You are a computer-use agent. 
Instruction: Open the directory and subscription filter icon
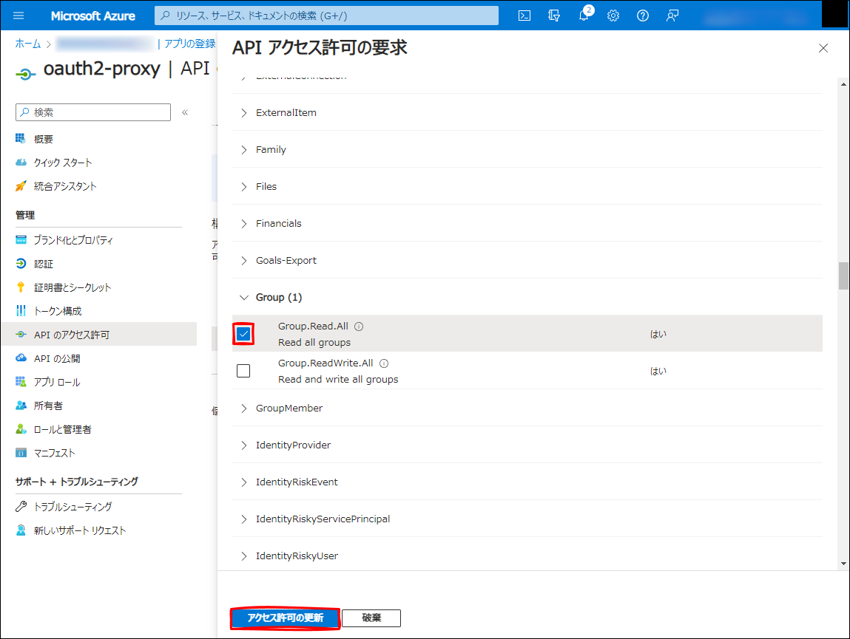(x=554, y=16)
